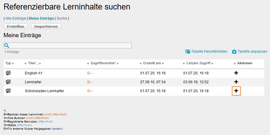Click the plus icon for English A1
270x135 pixels.
pyautogui.click(x=236, y=73)
